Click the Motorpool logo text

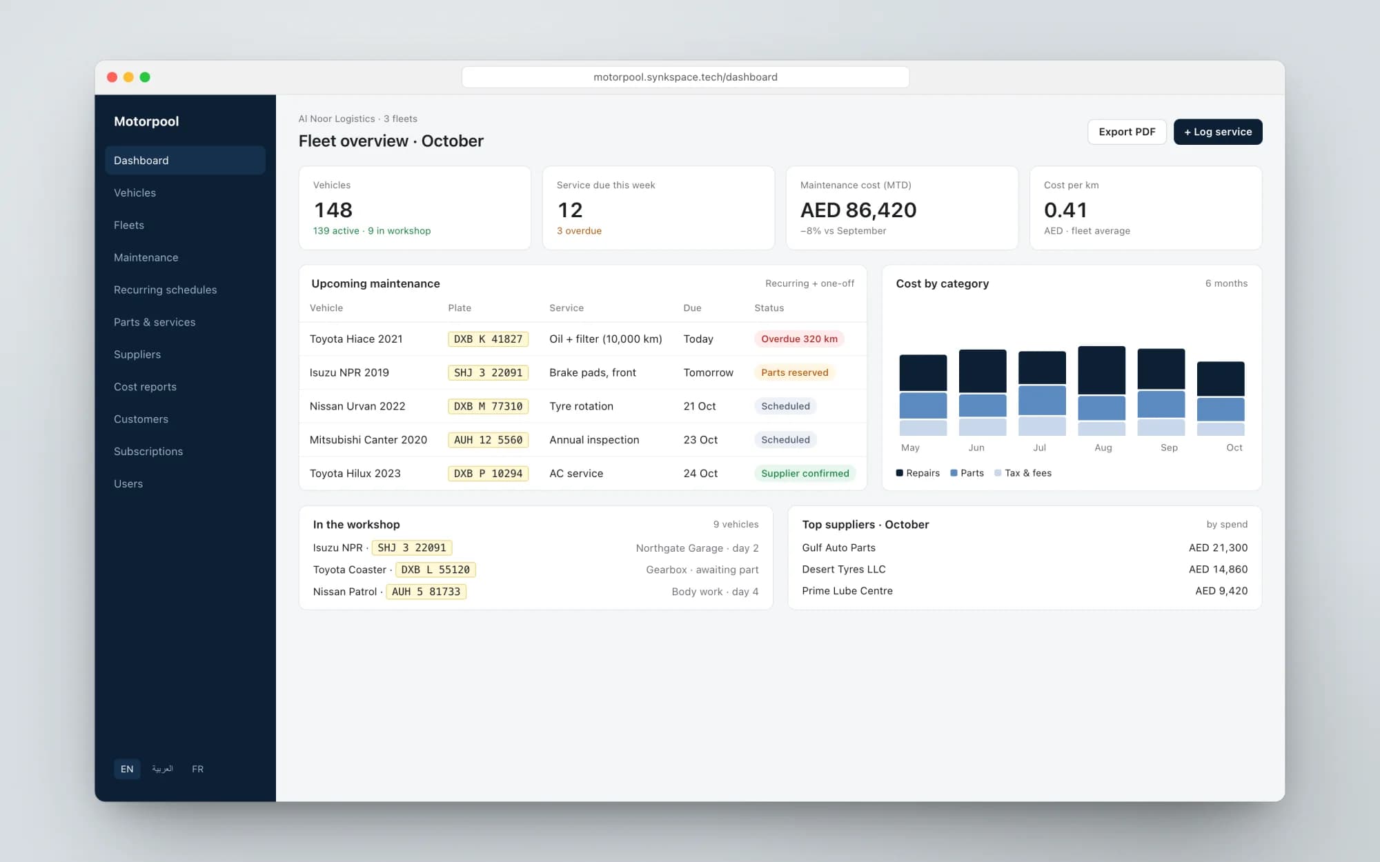[146, 121]
